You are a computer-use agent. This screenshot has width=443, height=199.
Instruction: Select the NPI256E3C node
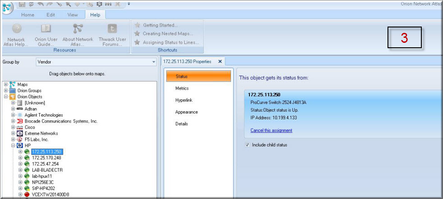43,182
